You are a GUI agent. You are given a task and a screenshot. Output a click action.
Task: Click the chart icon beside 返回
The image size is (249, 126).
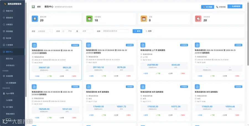(33, 7)
